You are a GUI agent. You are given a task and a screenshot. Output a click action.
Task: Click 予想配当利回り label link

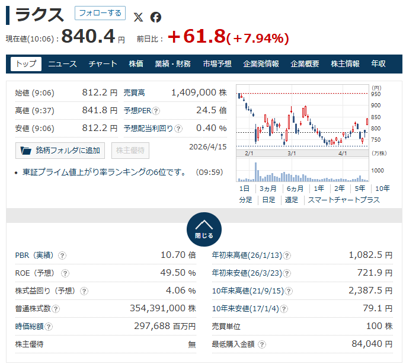(x=149, y=129)
